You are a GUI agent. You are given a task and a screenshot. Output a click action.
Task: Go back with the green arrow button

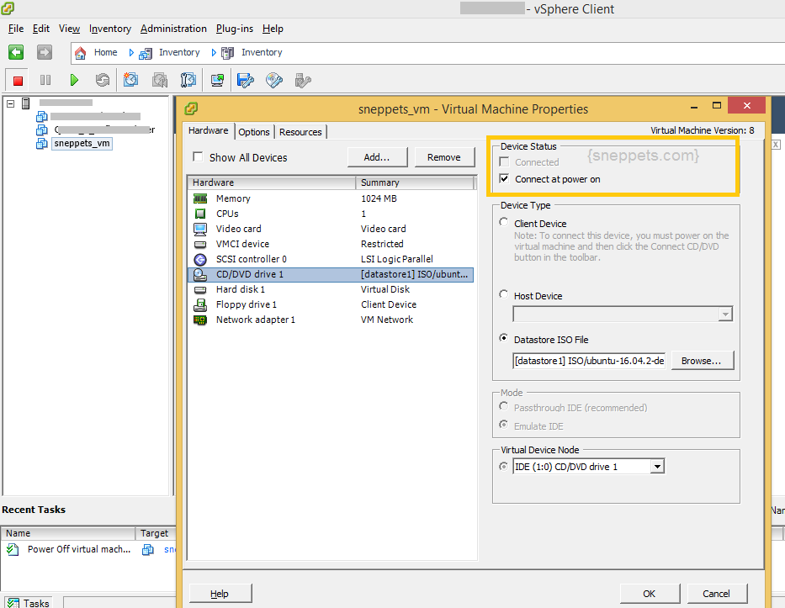(16, 52)
